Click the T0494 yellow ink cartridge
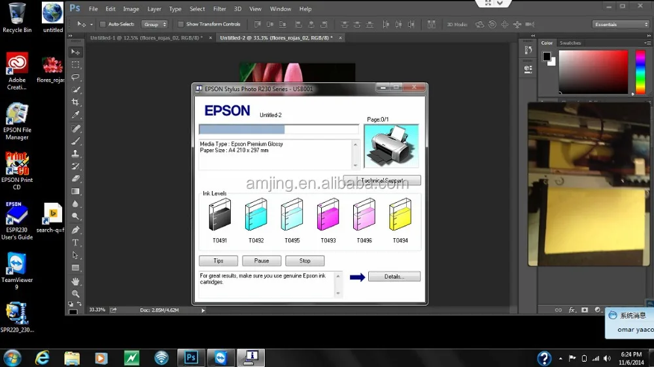654x367 pixels. [400, 215]
